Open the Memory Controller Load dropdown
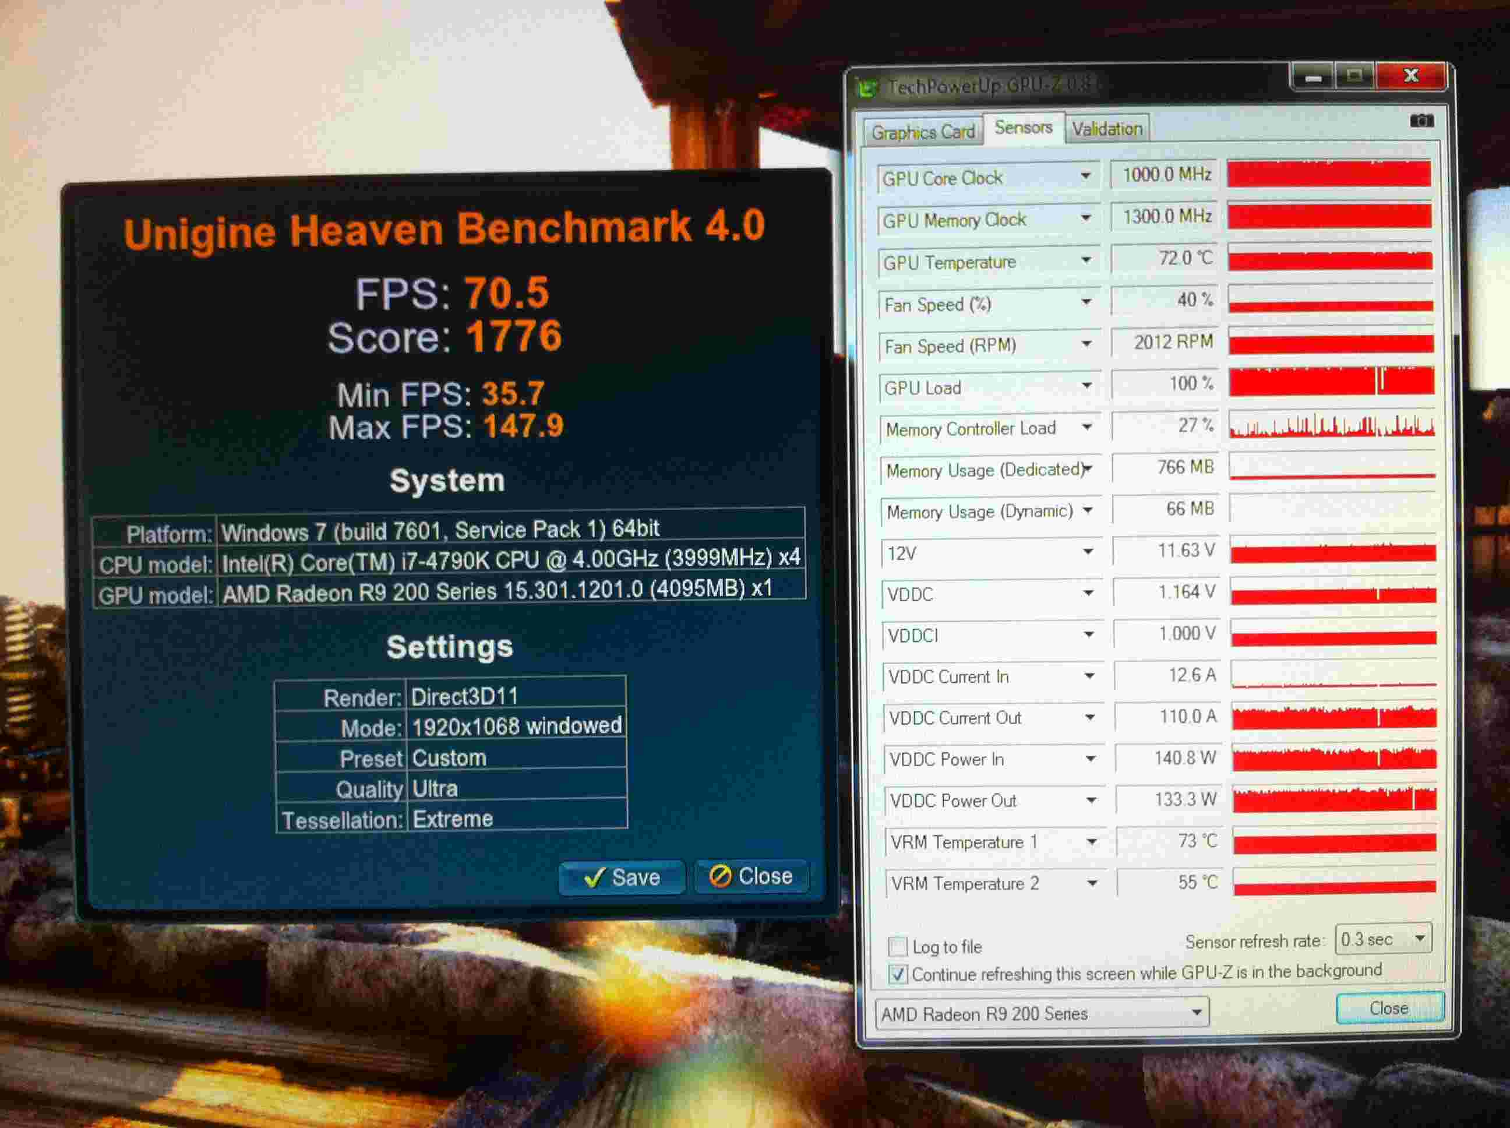The image size is (1510, 1128). point(1086,428)
